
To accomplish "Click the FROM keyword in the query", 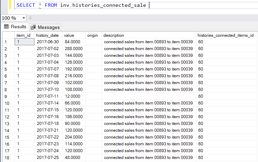I will (x=51, y=5).
